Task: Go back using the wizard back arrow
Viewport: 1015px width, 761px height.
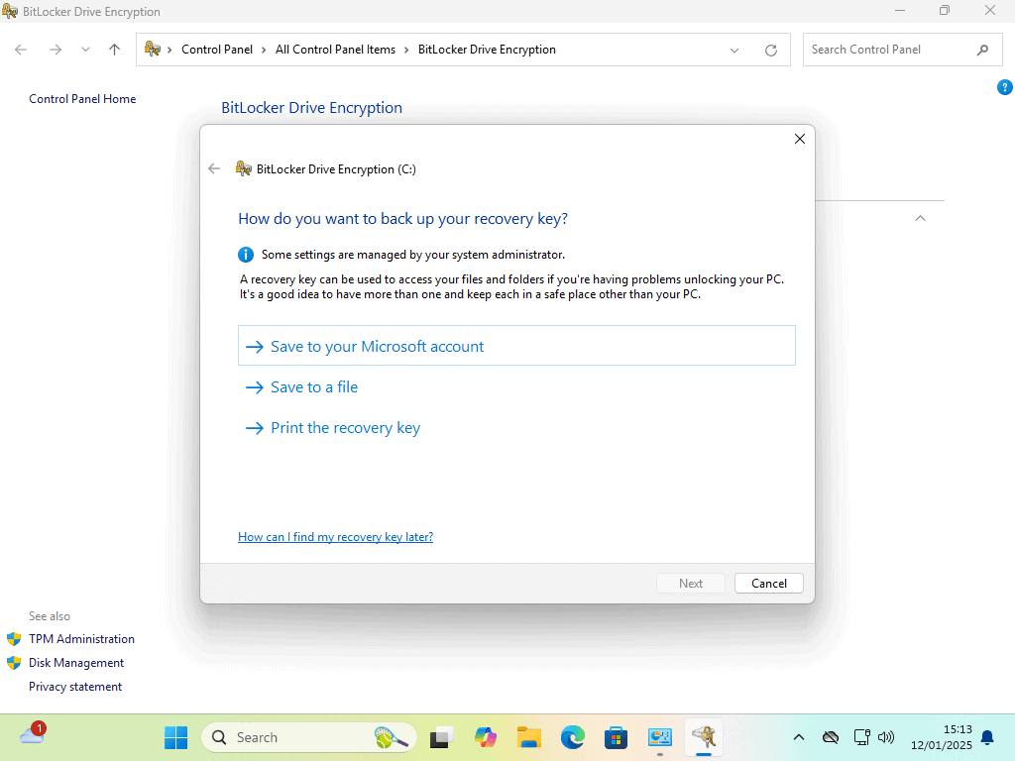Action: pos(214,168)
